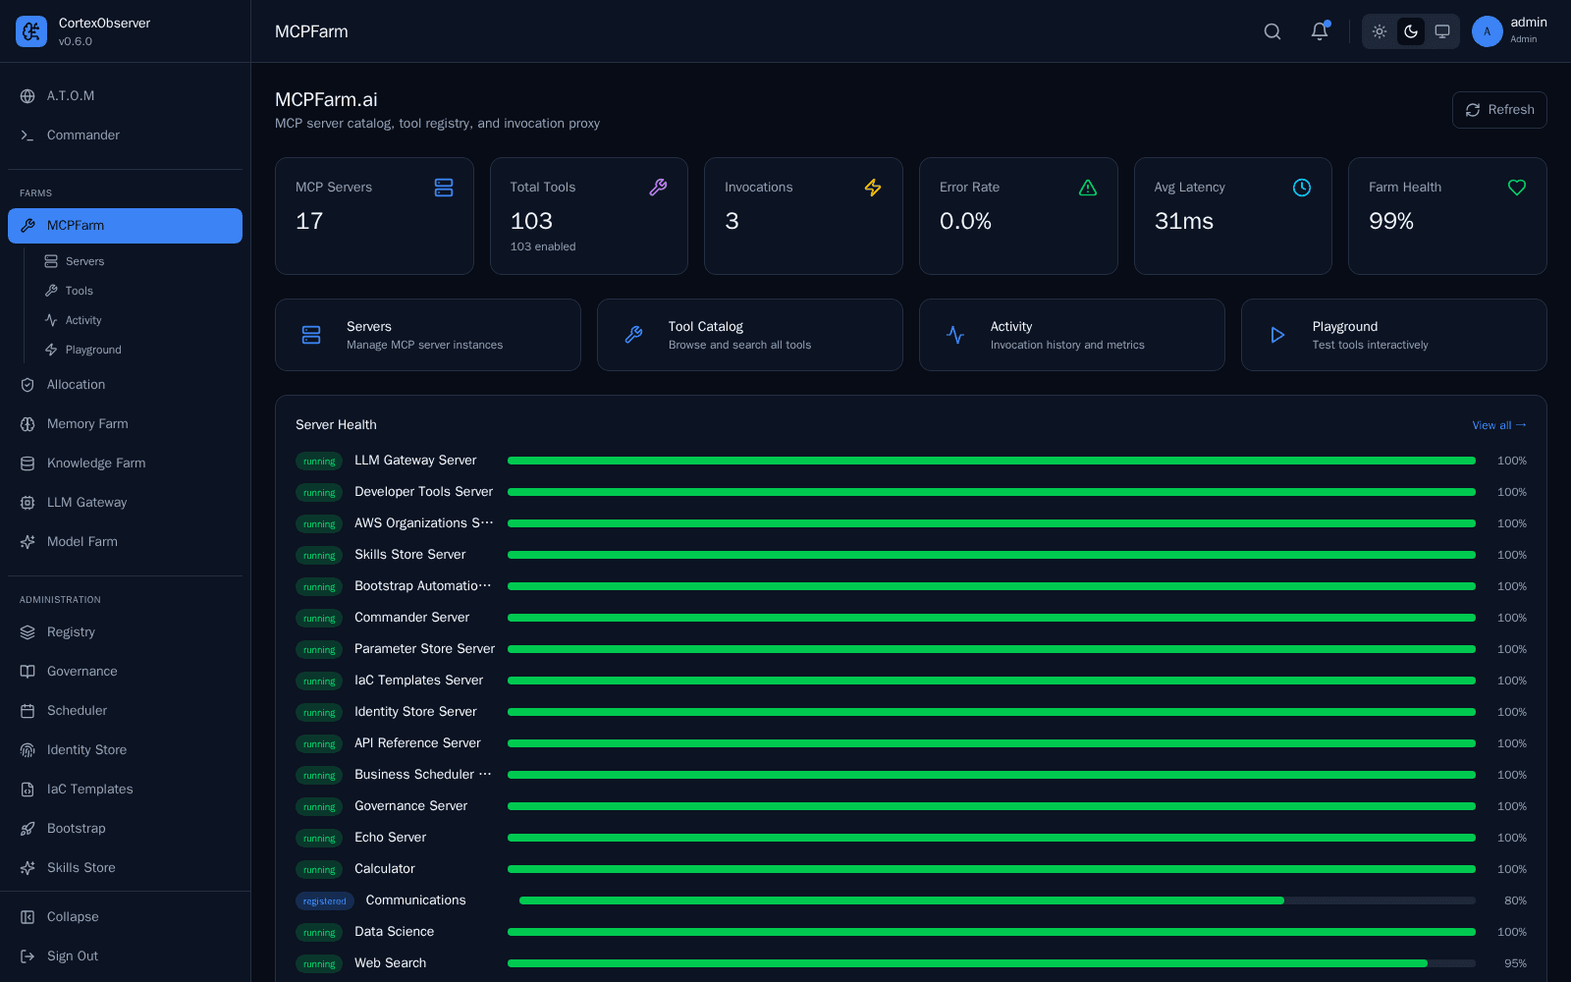Screen dimensions: 1571x982
Task: Open Playground quick link card
Action: pos(1394,335)
